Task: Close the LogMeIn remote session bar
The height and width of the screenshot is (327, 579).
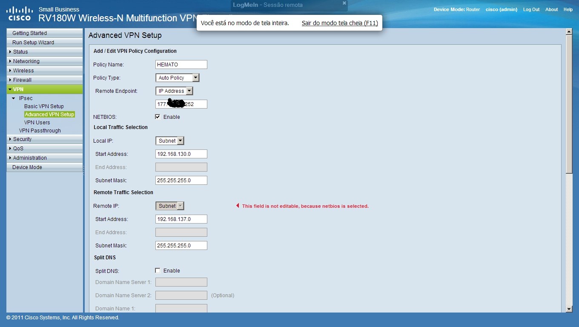Action: point(344,3)
